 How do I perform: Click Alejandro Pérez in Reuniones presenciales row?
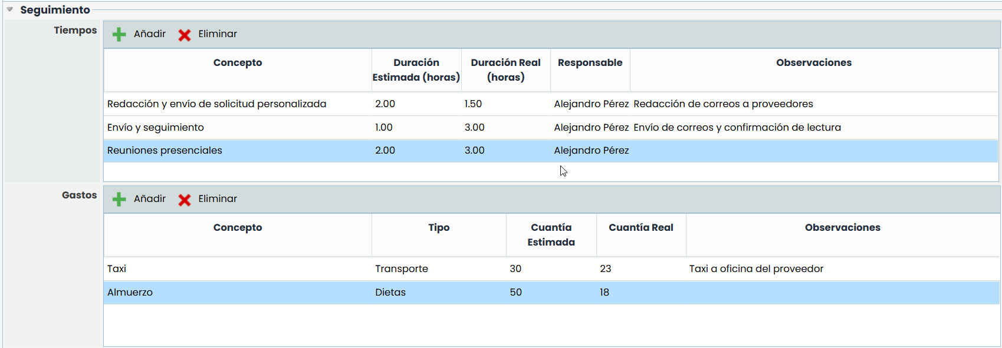click(x=591, y=151)
